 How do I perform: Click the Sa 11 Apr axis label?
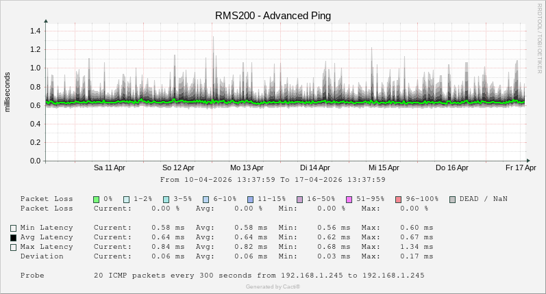coord(110,168)
